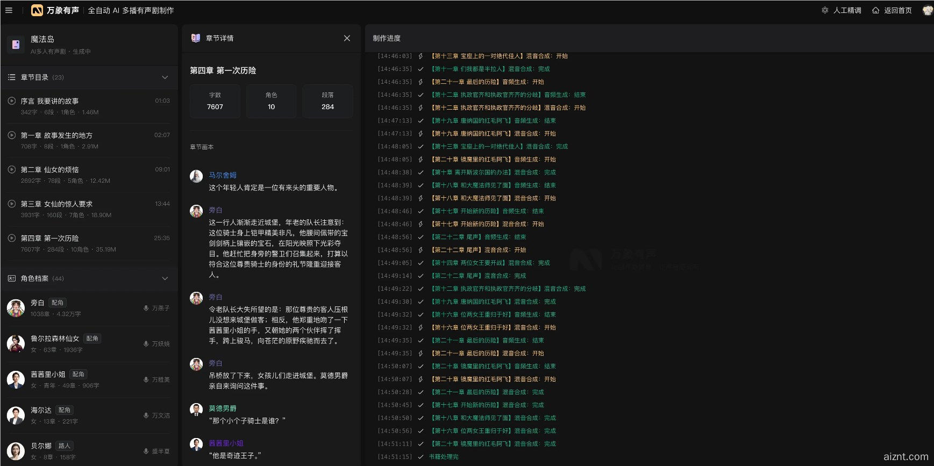The width and height of the screenshot is (934, 466).
Task: Open the hamburger menu icon
Action: [9, 10]
